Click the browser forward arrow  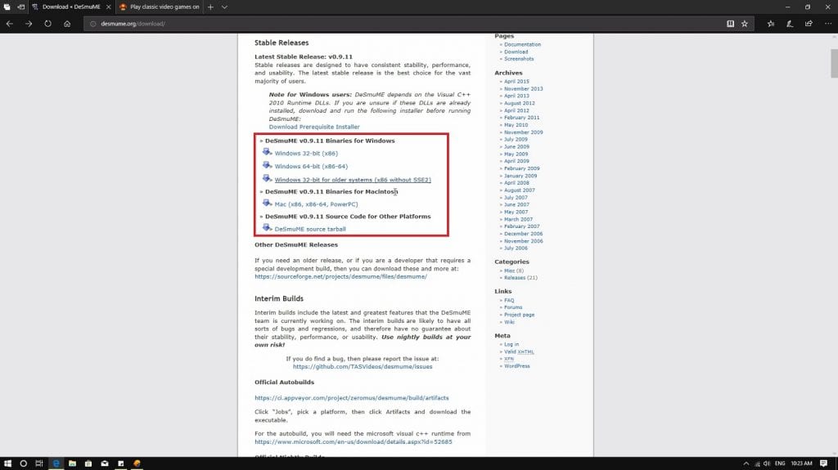[29, 24]
